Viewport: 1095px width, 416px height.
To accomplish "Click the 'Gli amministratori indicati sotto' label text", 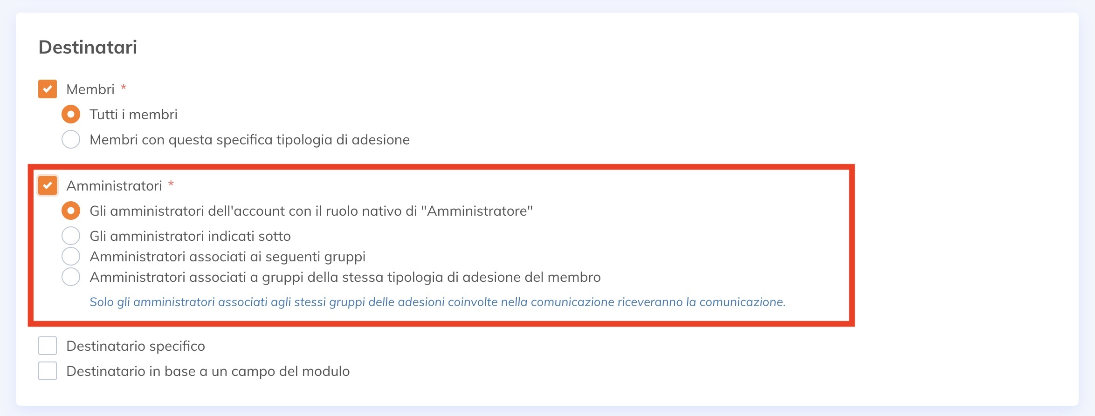I will [x=190, y=236].
